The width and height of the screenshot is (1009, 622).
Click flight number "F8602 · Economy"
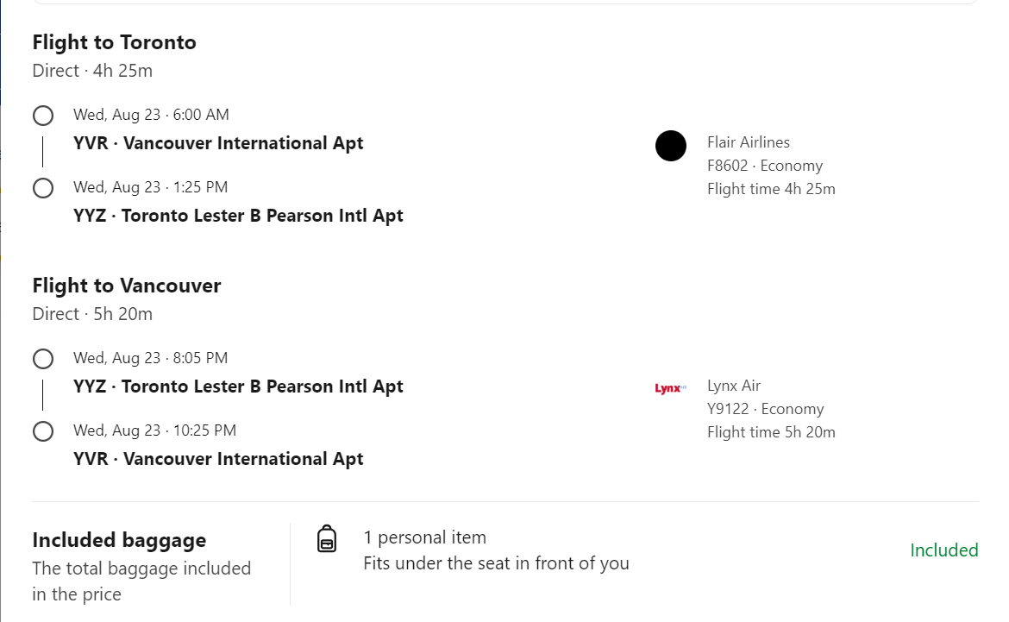[764, 166]
